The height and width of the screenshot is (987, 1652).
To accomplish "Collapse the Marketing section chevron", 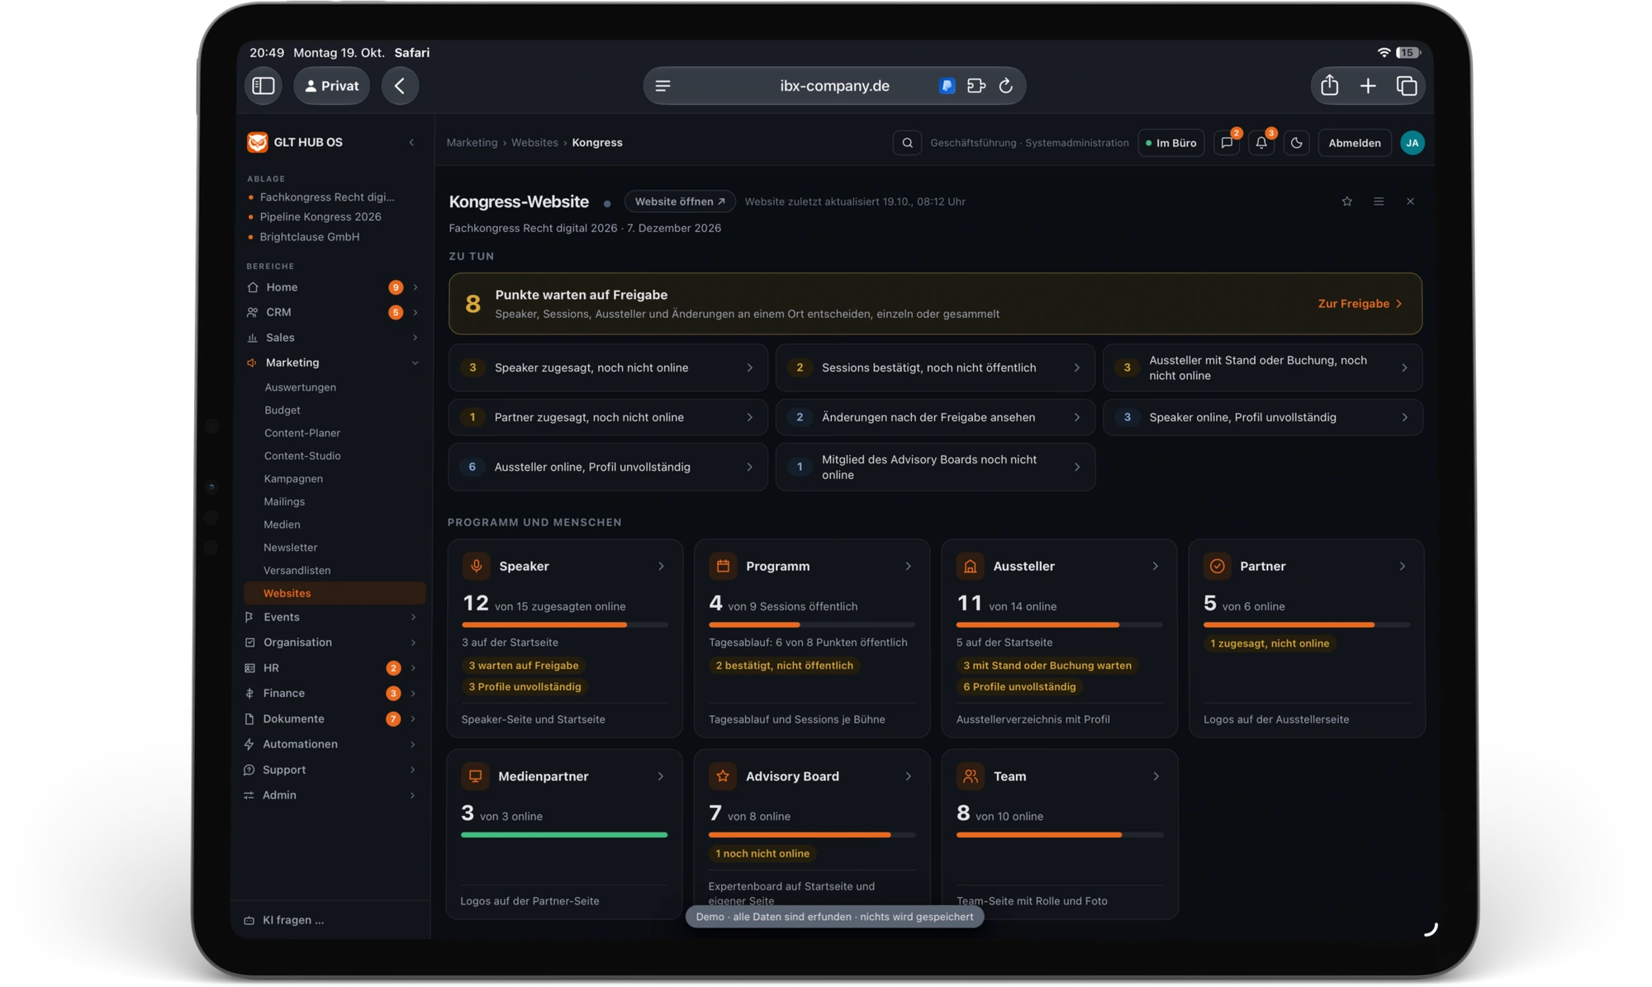I will pyautogui.click(x=415, y=363).
